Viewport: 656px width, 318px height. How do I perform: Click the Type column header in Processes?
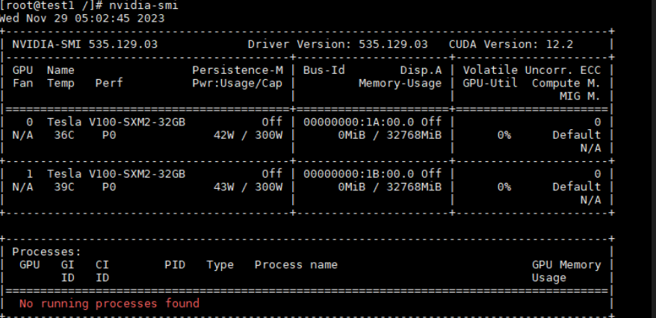tap(220, 265)
